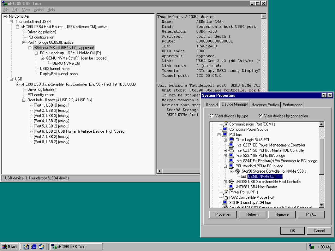Click the xHCI98 USB Tree taskbar button
Viewport: 335px width, 251px height.
(x=76, y=247)
